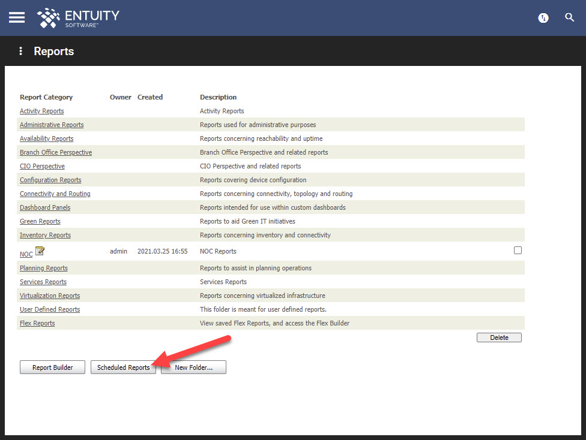Click the Report Category column header
Viewport: 586px width, 440px height.
tap(46, 97)
